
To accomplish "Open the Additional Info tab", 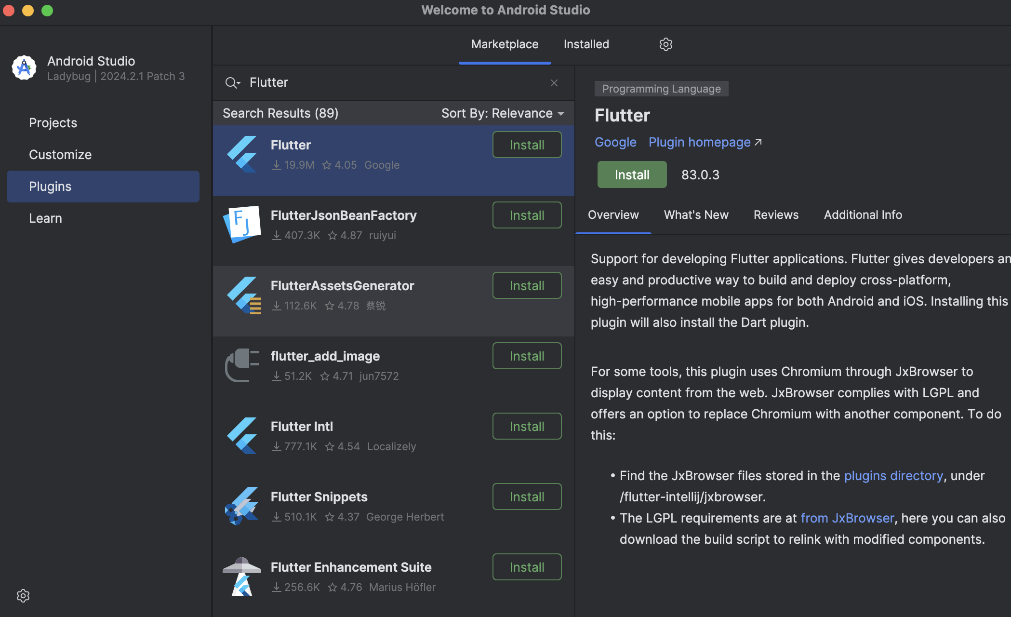I will tap(863, 215).
